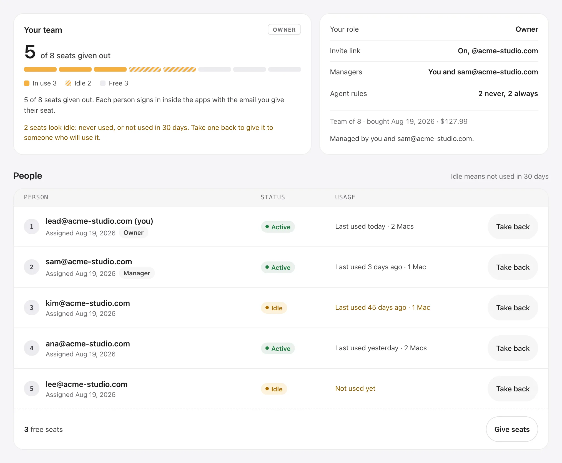
Task: Click the OWNER badge in Your team card
Action: [284, 29]
